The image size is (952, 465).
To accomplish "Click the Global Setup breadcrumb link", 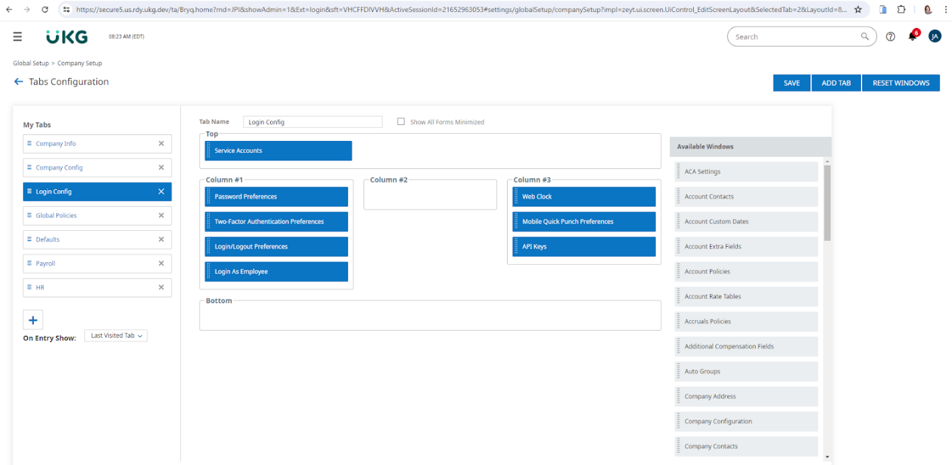I will click(31, 63).
